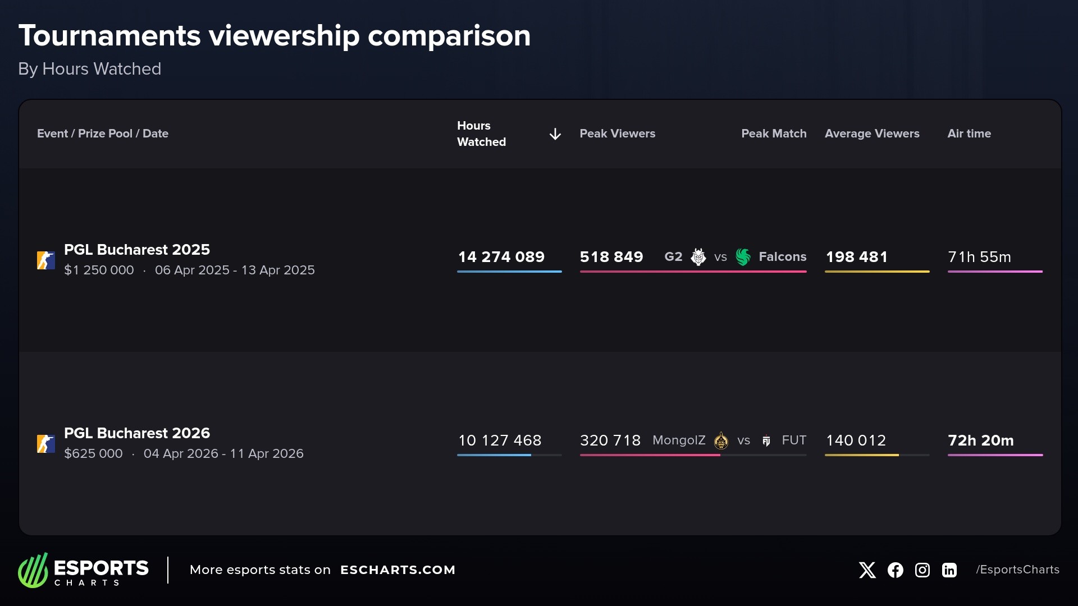
Task: Click the peak viewers value 518 849
Action: coord(611,257)
